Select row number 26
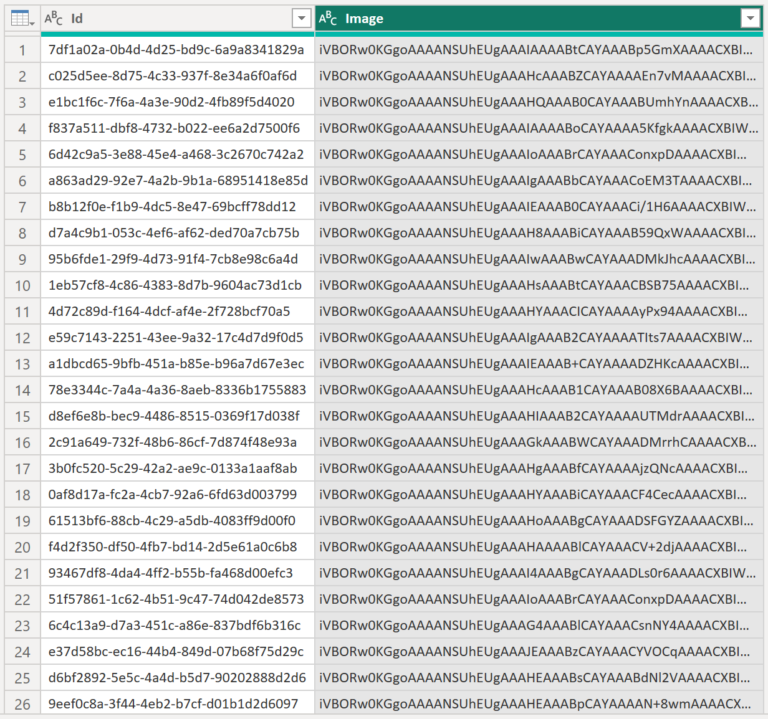The image size is (768, 719). point(22,704)
